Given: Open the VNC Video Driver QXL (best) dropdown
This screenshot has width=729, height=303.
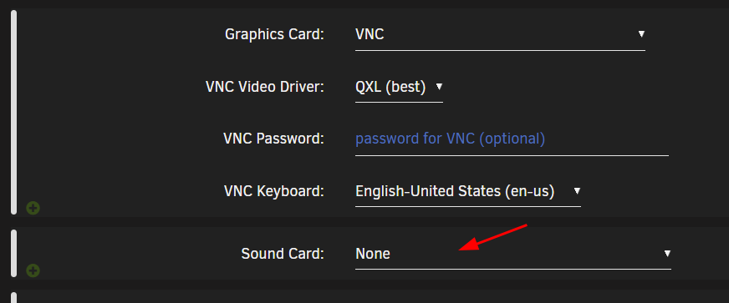Looking at the screenshot, I should point(399,87).
